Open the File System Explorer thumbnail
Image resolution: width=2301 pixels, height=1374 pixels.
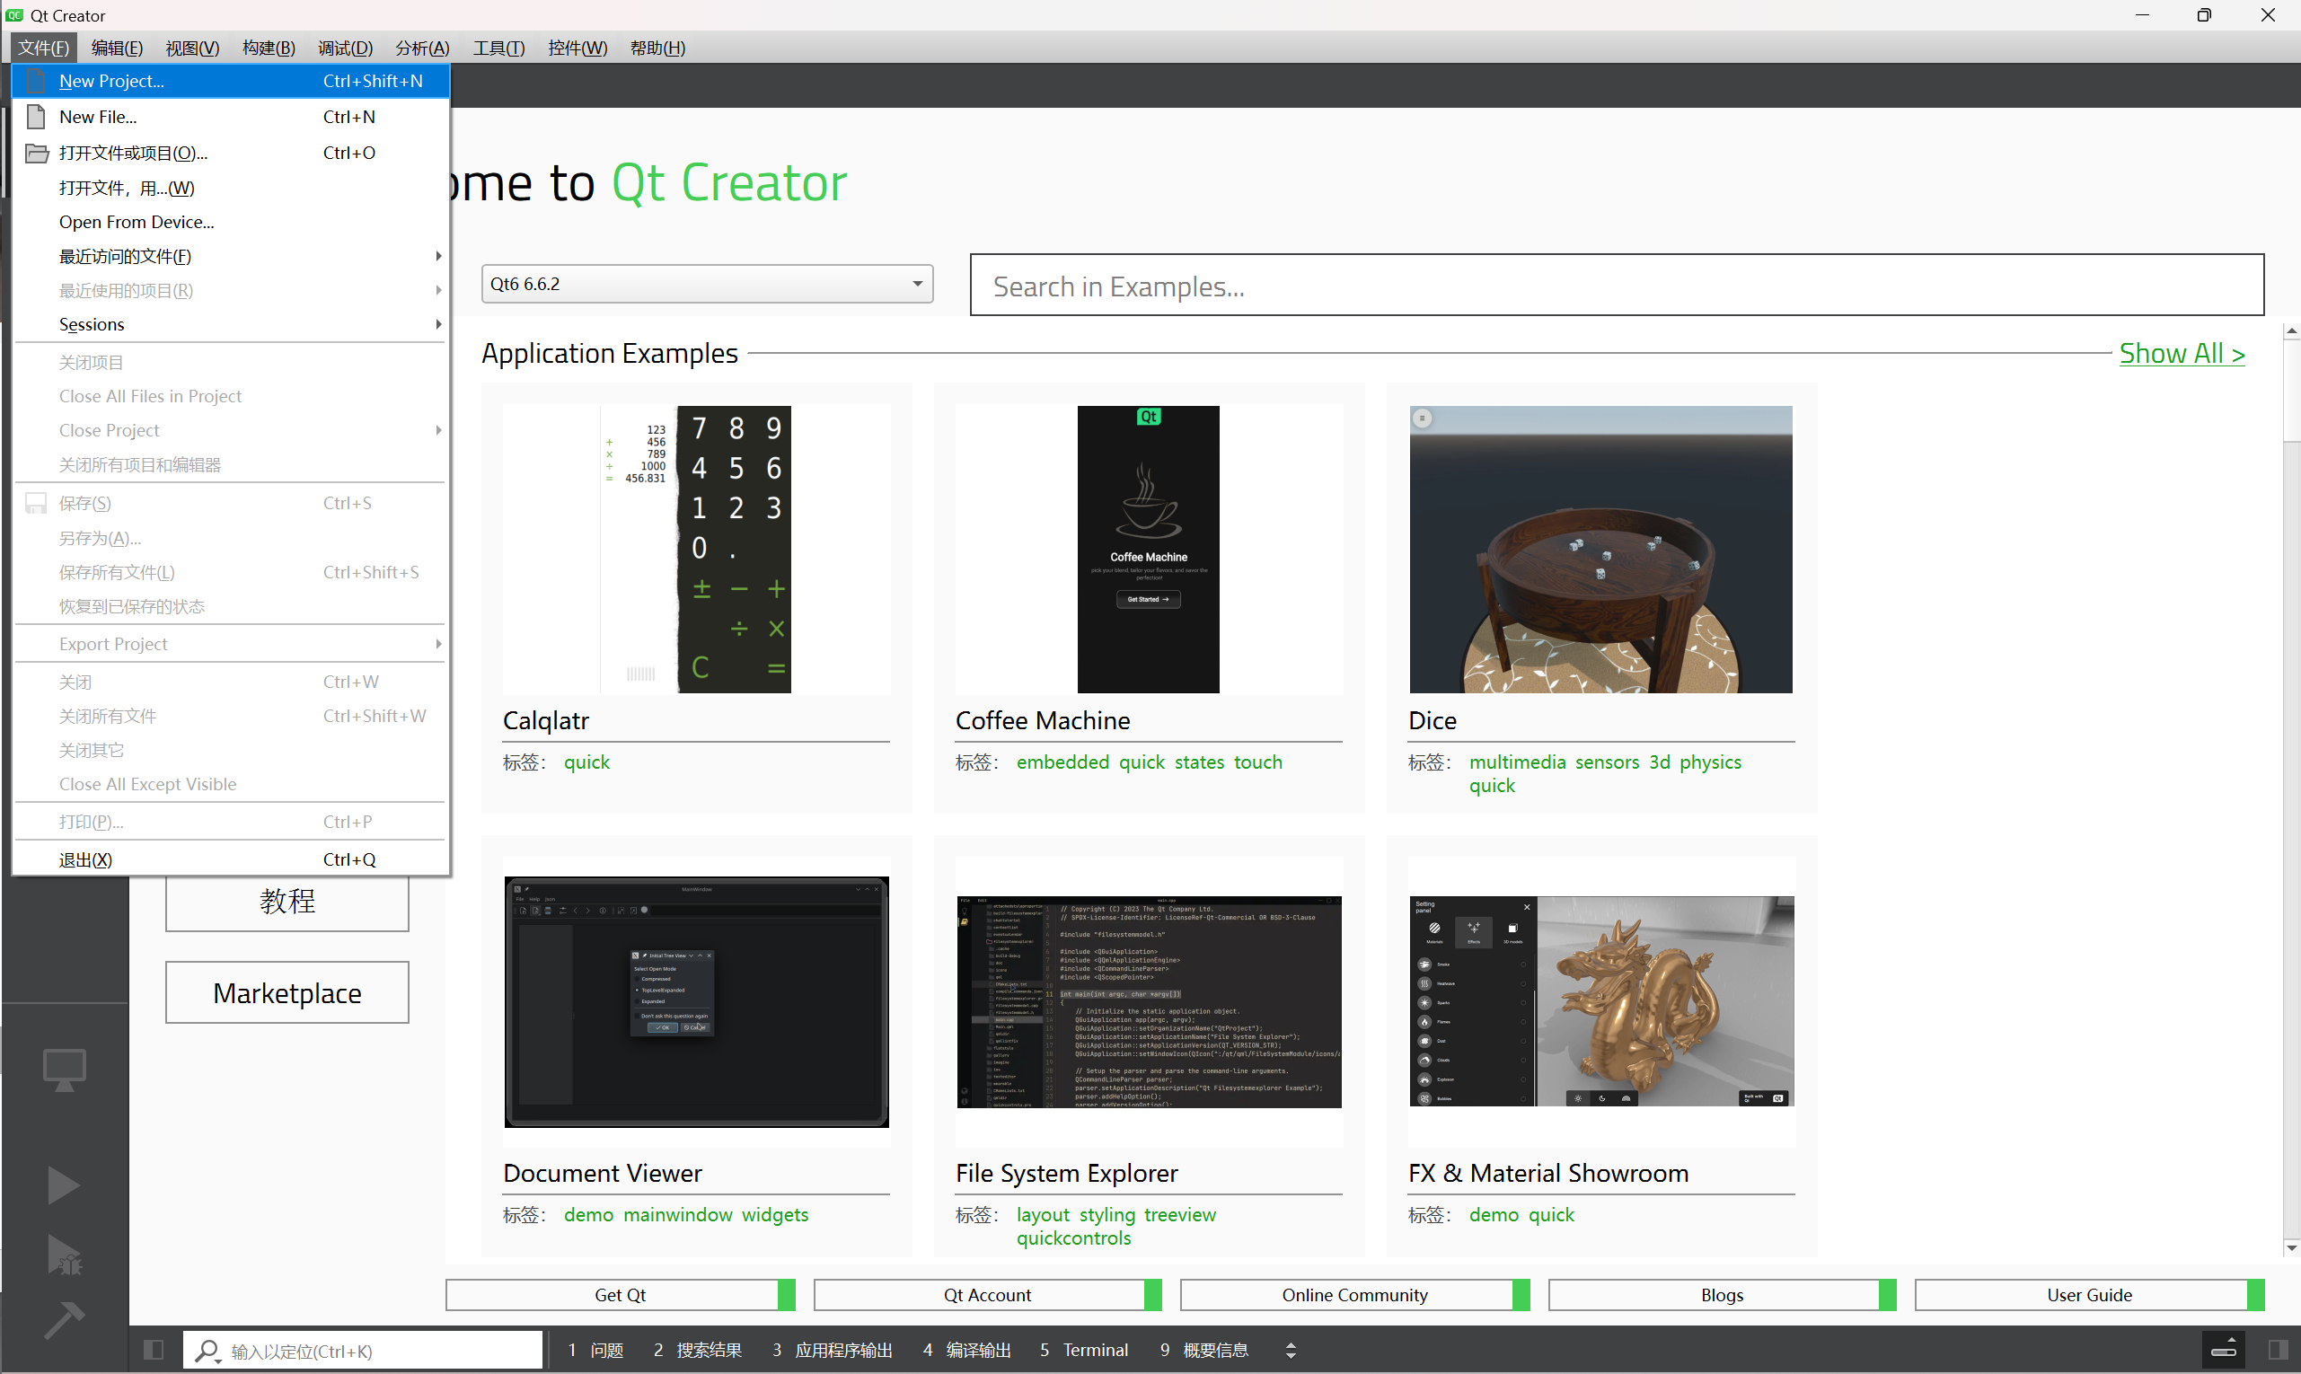pyautogui.click(x=1148, y=1002)
